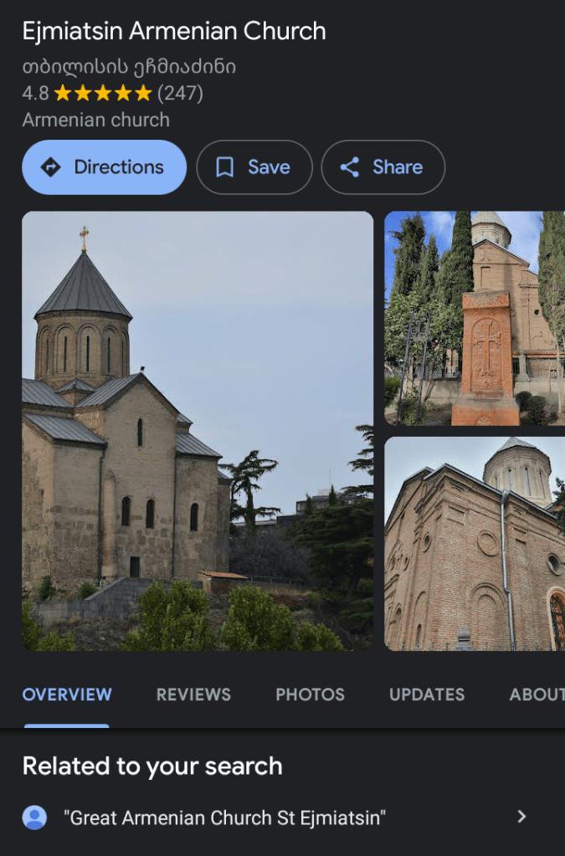Tap the Save bookmark icon

224,167
